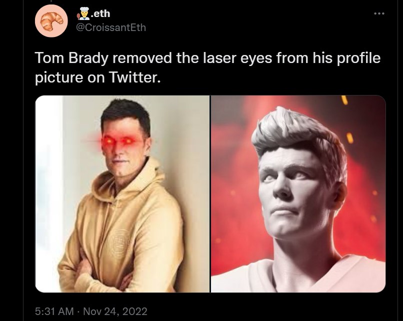Click the words laser eyes in tweet
The height and width of the screenshot is (321, 403).
coord(237,58)
